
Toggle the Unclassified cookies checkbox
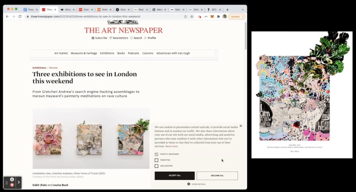click(x=156, y=166)
